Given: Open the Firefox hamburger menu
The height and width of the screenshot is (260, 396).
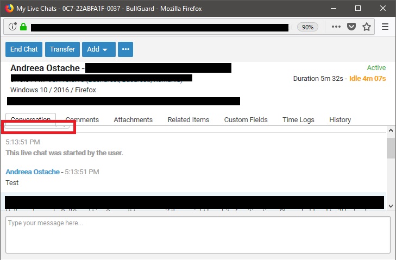Looking at the screenshot, I should [385, 27].
